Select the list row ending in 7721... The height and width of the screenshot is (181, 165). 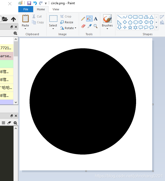(7, 48)
